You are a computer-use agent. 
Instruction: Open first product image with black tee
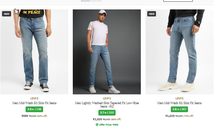point(34,52)
